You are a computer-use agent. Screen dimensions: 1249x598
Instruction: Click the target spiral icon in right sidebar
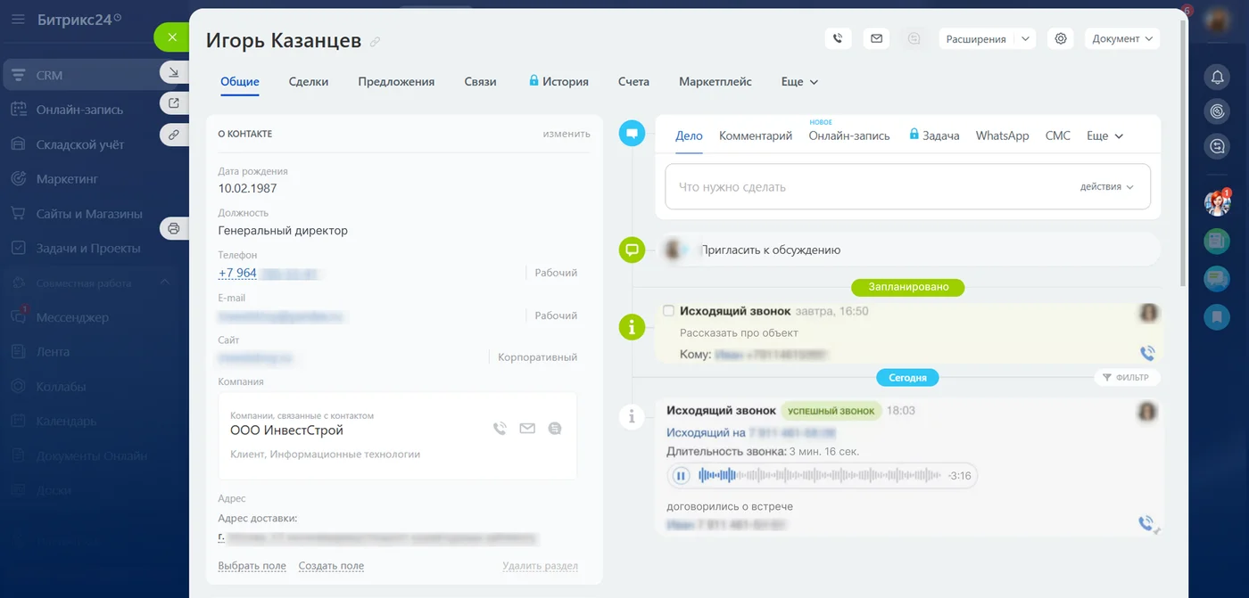tap(1217, 111)
